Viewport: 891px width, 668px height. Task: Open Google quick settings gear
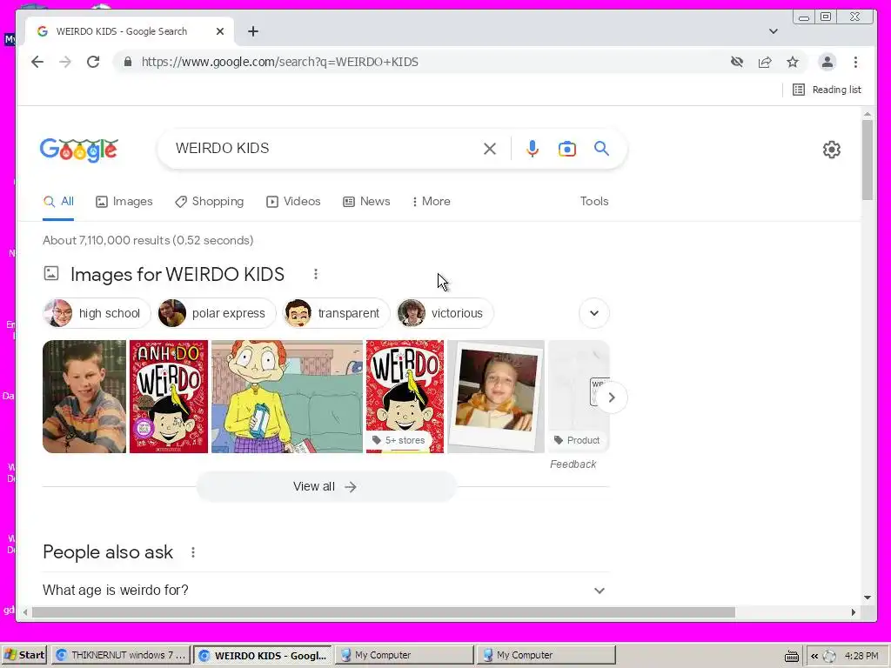point(832,150)
